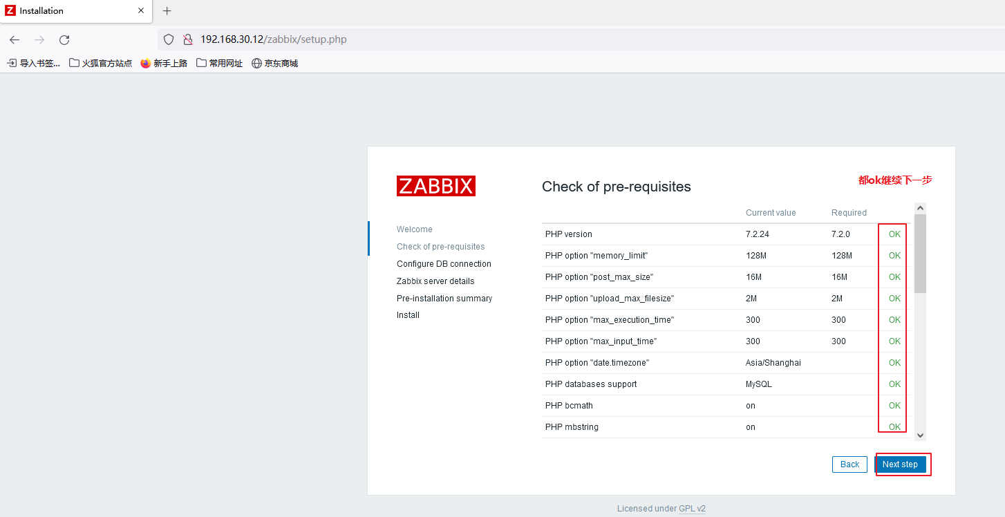Image resolution: width=1005 pixels, height=517 pixels.
Task: Click the Check of pre-requisites heading
Action: 617,187
